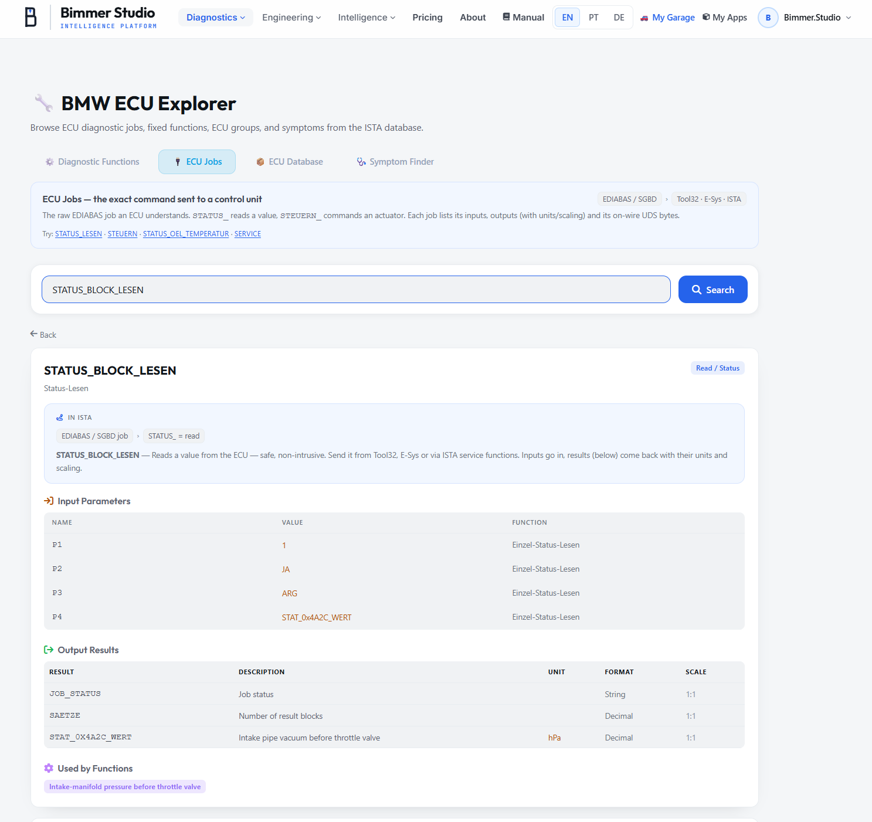Try the SERVICE example link

(x=247, y=234)
